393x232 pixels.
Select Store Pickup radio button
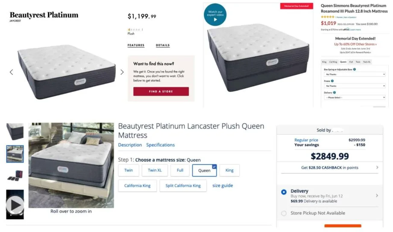coord(284,213)
